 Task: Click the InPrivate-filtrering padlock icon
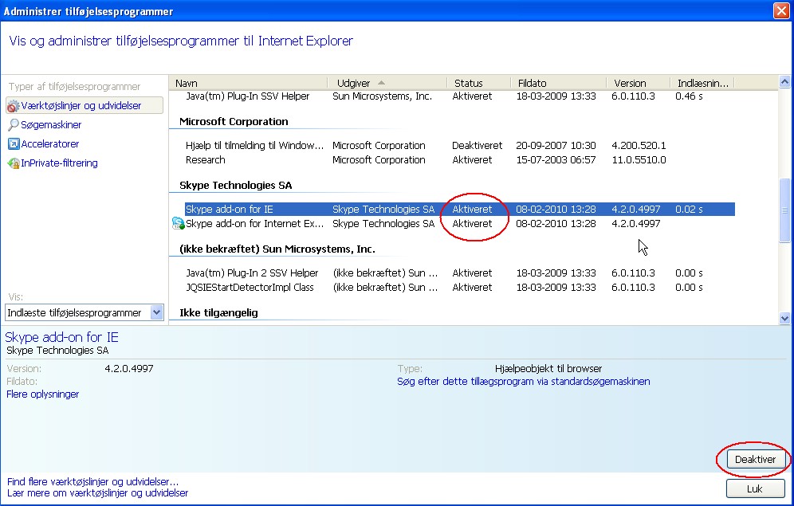[x=14, y=163]
